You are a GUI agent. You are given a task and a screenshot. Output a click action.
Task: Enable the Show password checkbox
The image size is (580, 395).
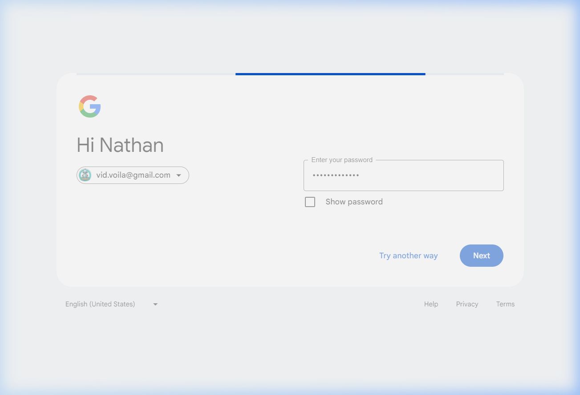[310, 202]
